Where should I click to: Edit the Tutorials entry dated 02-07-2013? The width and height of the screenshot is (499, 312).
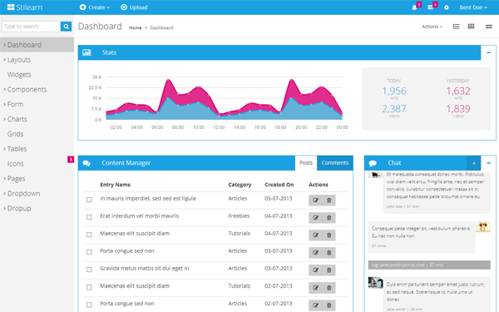(316, 288)
